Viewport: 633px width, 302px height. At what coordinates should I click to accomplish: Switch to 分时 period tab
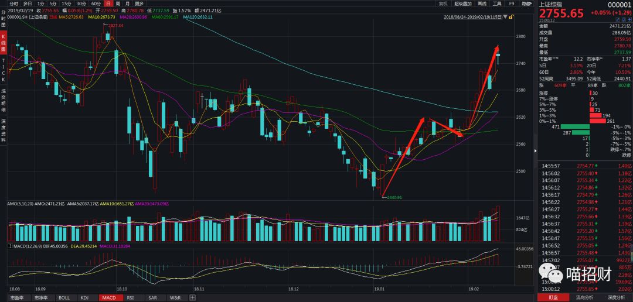tap(14, 4)
